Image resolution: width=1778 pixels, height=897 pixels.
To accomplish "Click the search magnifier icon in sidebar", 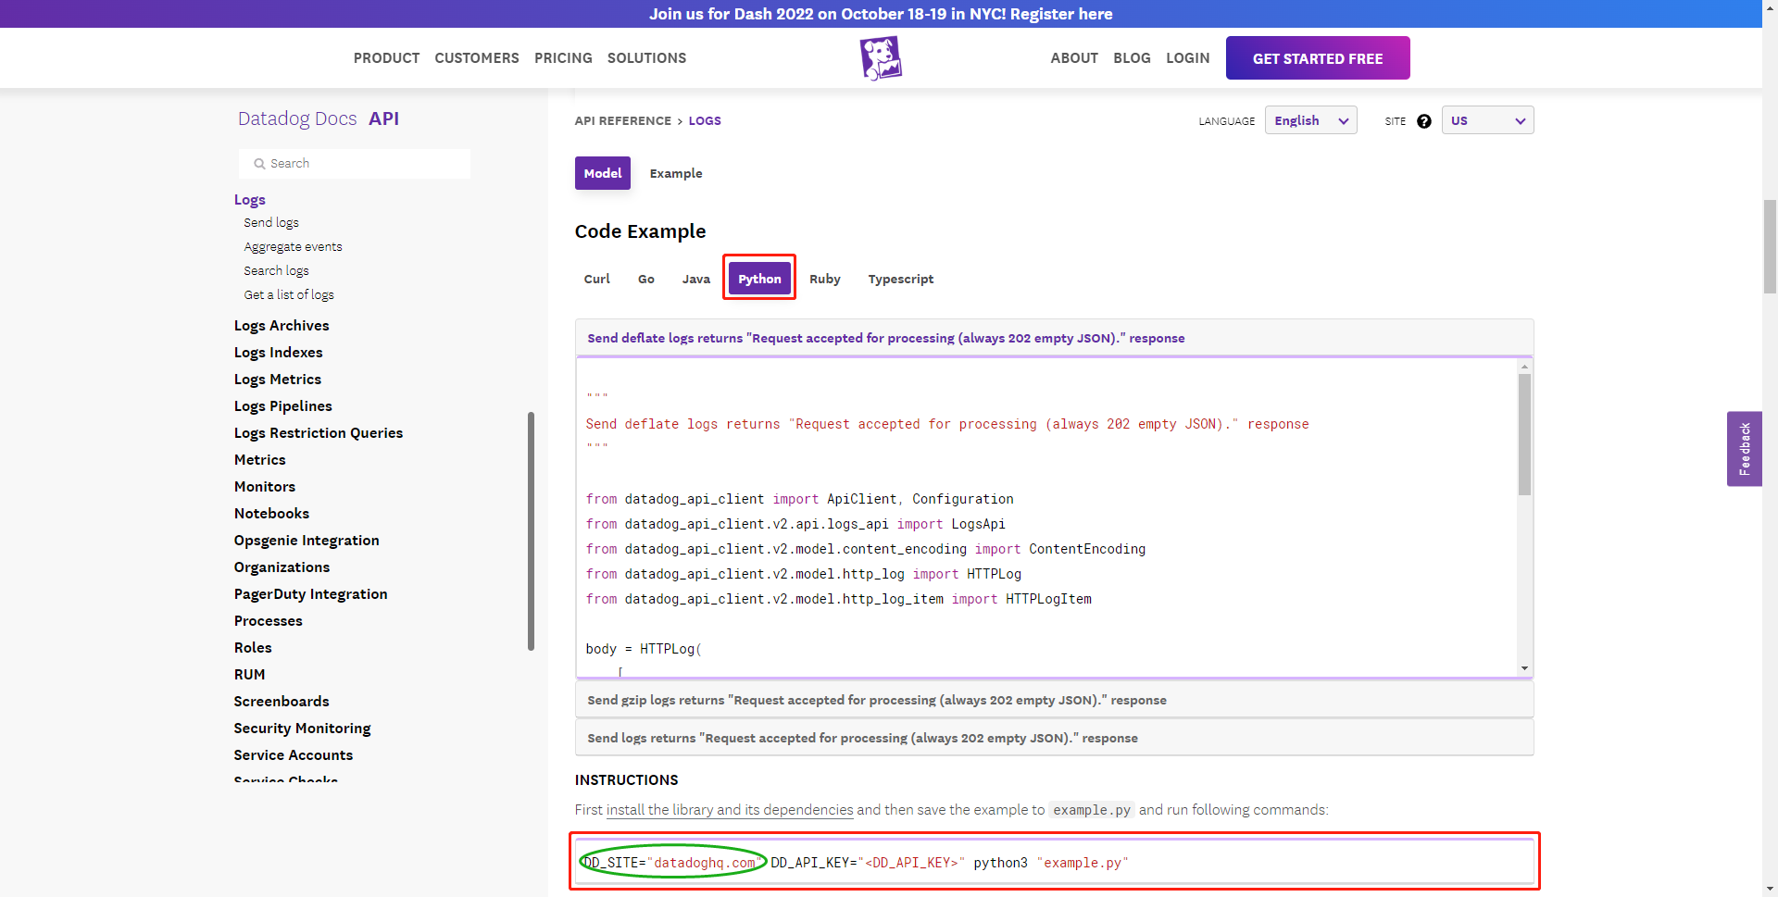I will click(259, 164).
